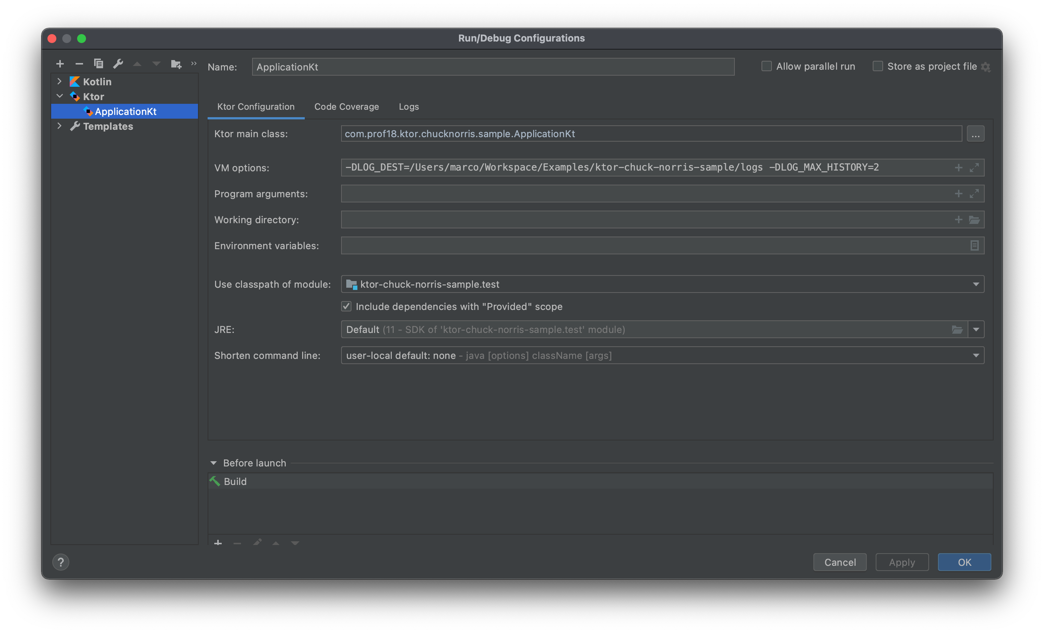Open edit templates wrench icon
The image size is (1044, 634).
(x=118, y=64)
